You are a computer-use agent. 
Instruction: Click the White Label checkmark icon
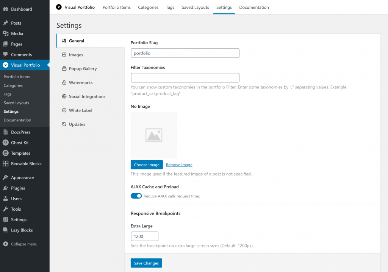[64, 110]
